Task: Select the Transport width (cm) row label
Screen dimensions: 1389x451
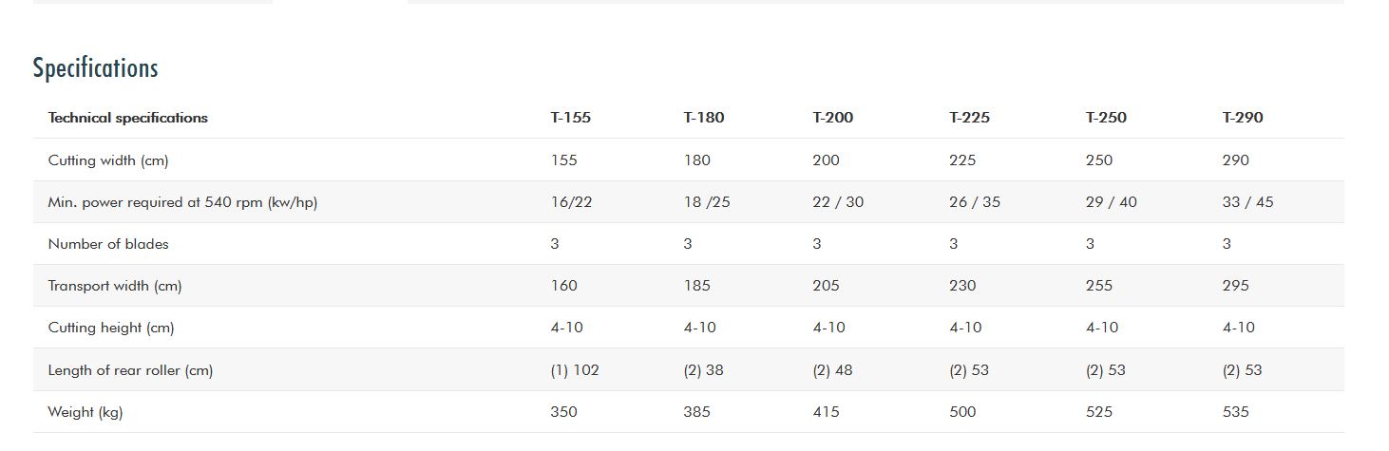Action: tap(114, 286)
